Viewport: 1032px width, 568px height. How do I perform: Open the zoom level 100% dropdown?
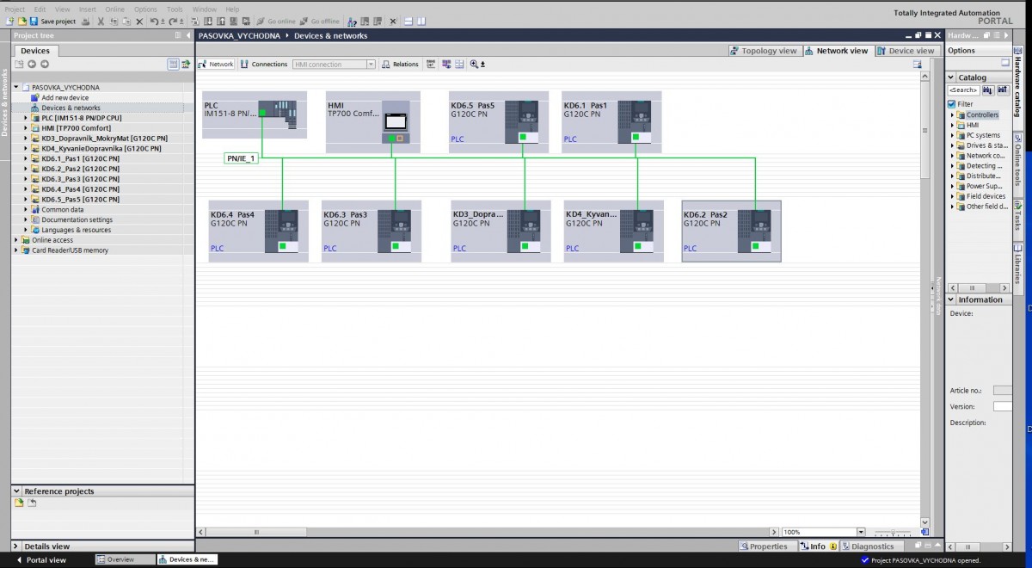[x=861, y=532]
